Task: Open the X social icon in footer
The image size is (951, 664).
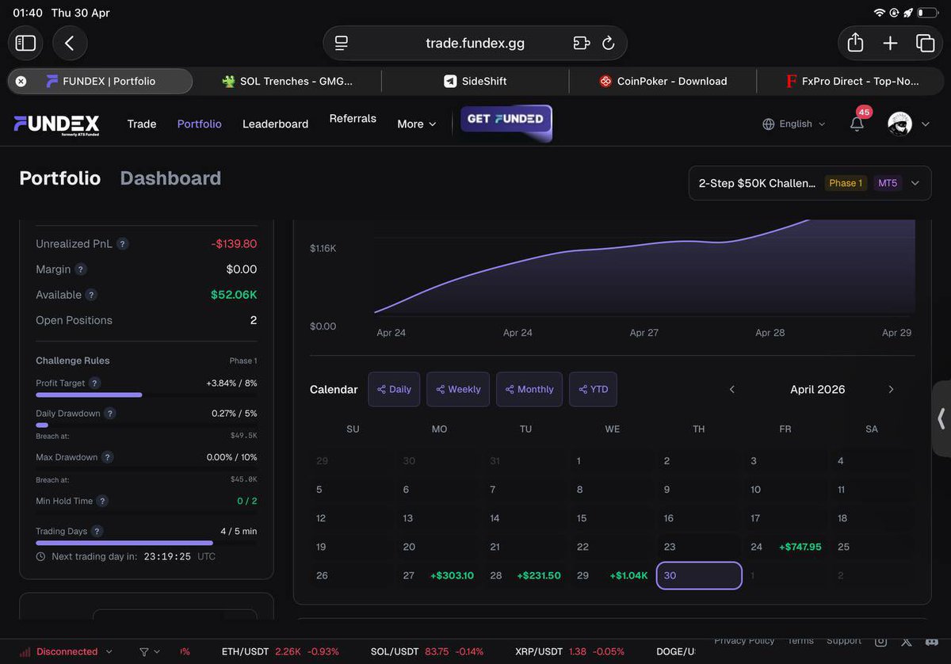Action: coord(907,642)
